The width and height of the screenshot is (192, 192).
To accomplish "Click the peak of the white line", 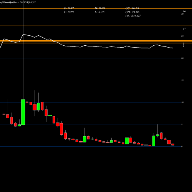I will [x=23, y=34].
